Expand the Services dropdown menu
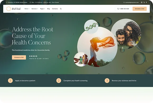The image size is (153, 103). 35,9
